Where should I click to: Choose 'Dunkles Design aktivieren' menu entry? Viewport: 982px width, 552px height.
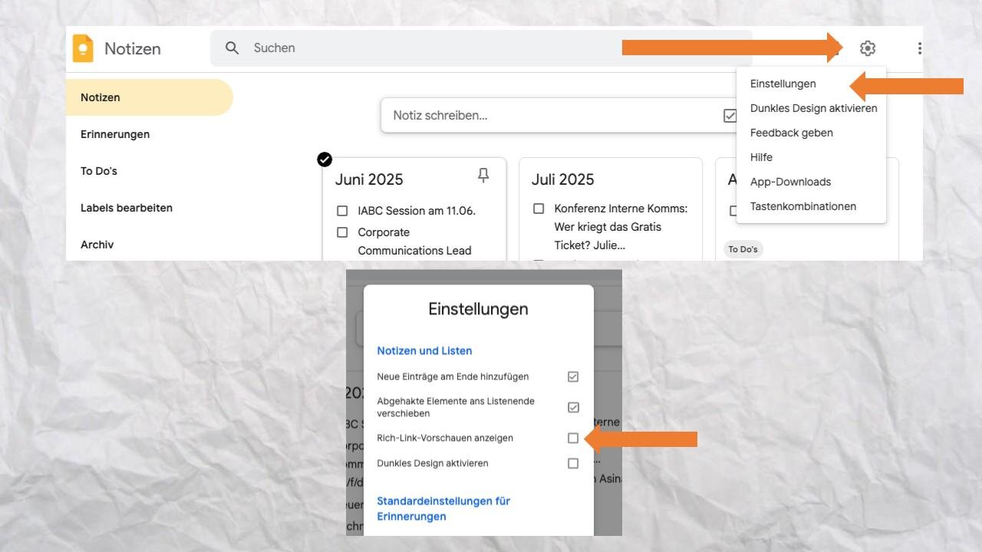pos(813,108)
